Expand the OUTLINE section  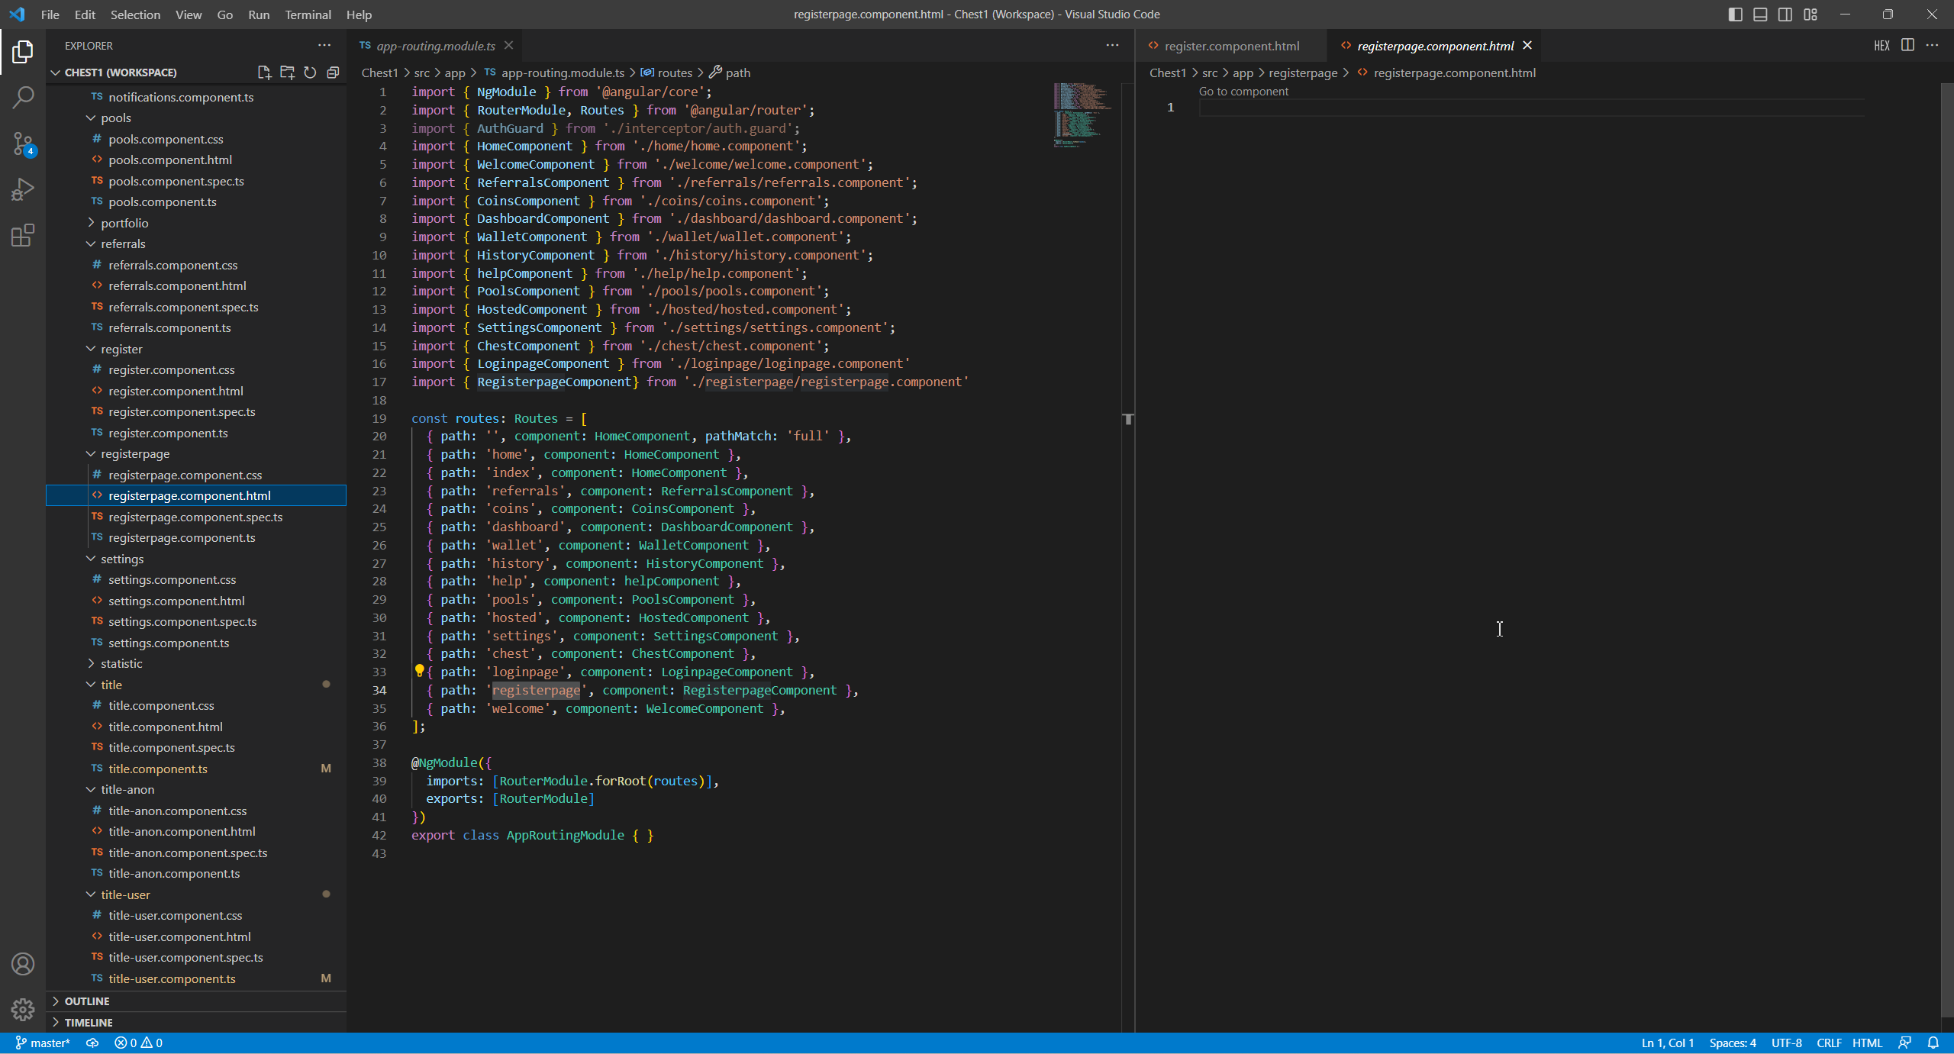87,1001
